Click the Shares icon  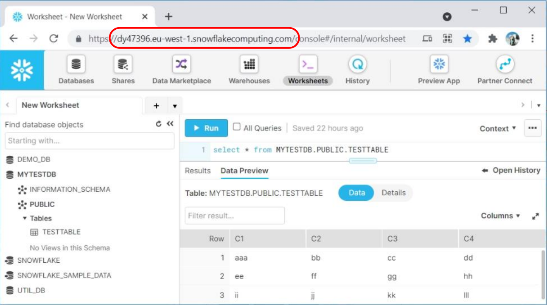[x=123, y=65]
